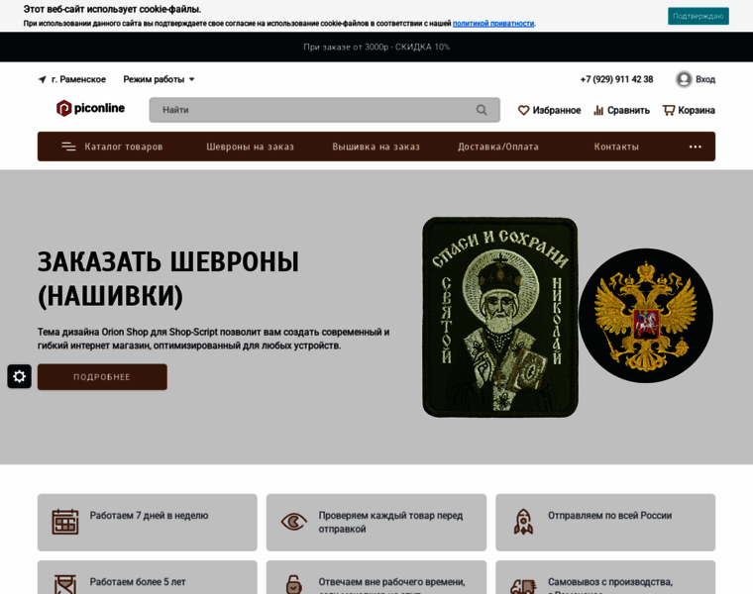Click the search magnifier icon
Image resolution: width=753 pixels, height=594 pixels.
pyautogui.click(x=482, y=110)
